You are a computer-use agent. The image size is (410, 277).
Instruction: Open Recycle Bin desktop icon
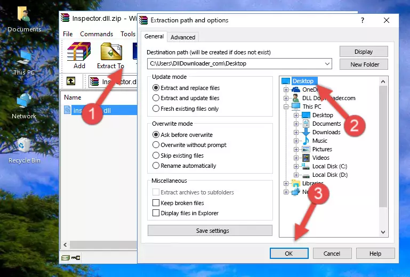[24, 145]
